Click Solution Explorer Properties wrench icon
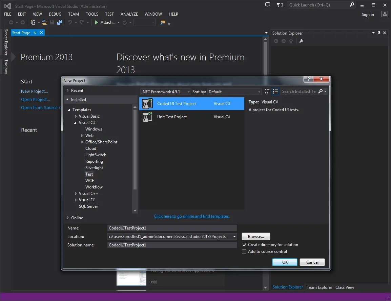 pyautogui.click(x=302, y=41)
